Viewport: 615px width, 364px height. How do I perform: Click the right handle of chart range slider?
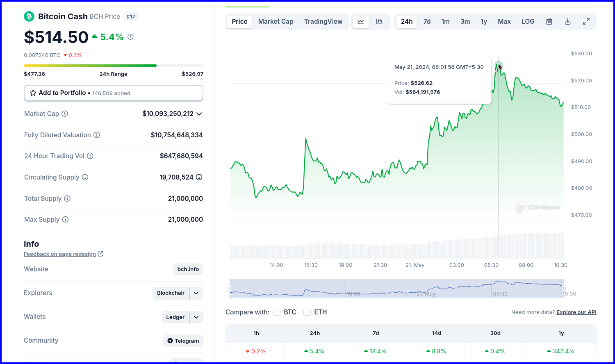(564, 289)
